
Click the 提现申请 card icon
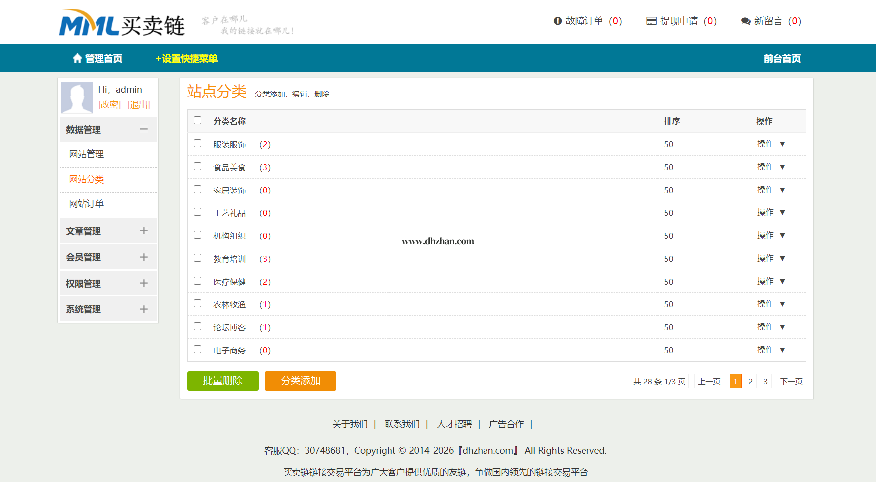pyautogui.click(x=651, y=21)
